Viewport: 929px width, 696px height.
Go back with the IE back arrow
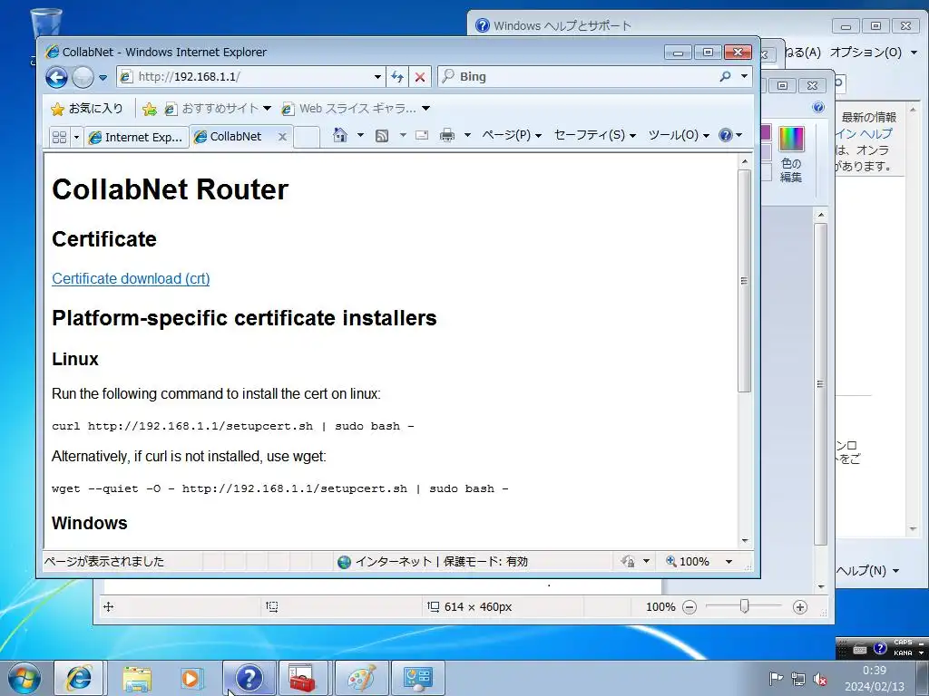[x=56, y=77]
